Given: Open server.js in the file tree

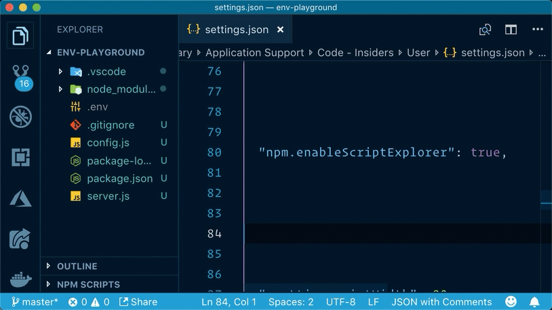Looking at the screenshot, I should pos(108,196).
